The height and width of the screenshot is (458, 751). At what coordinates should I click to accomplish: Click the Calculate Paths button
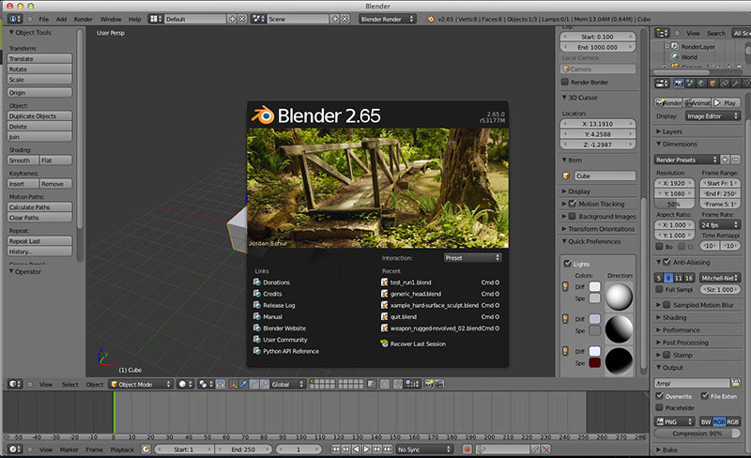click(x=39, y=207)
